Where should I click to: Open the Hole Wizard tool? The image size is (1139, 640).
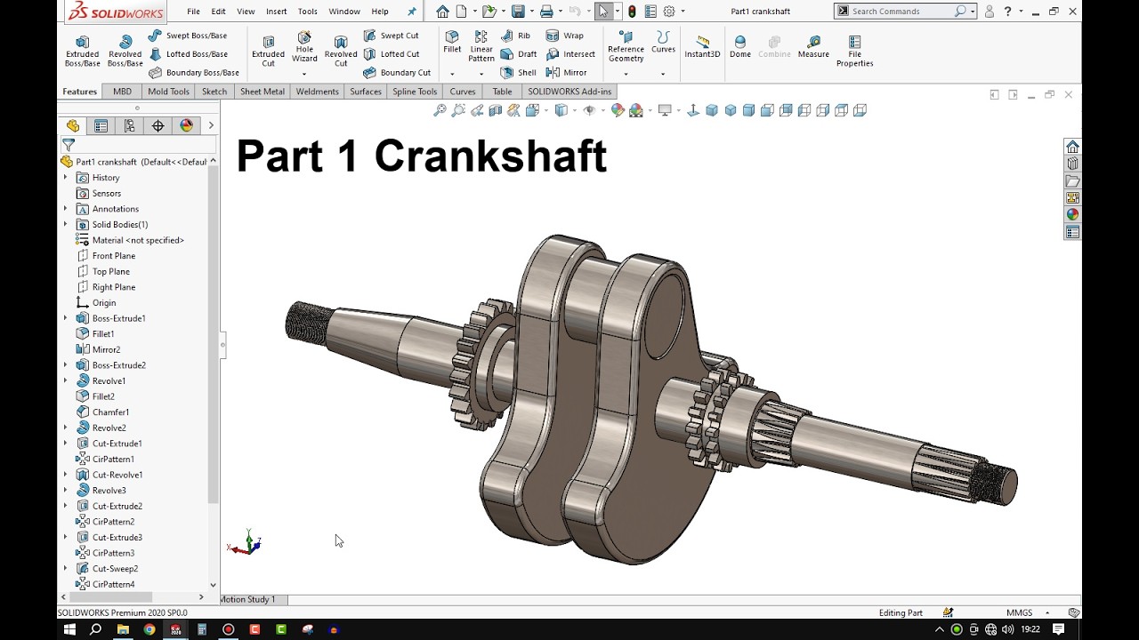(304, 47)
